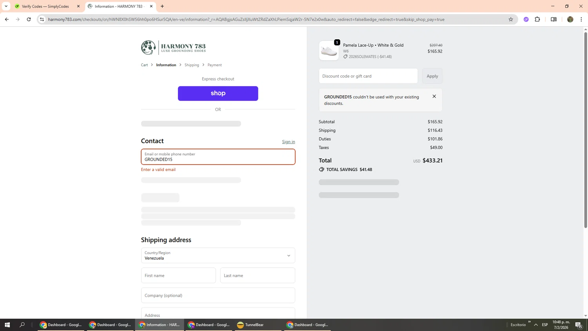Click the email or phone number field
The image size is (588, 331).
(218, 157)
